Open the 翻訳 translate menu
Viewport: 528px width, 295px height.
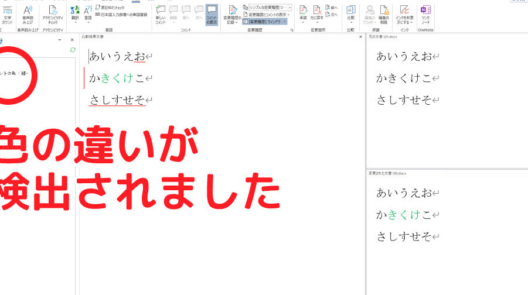click(75, 15)
